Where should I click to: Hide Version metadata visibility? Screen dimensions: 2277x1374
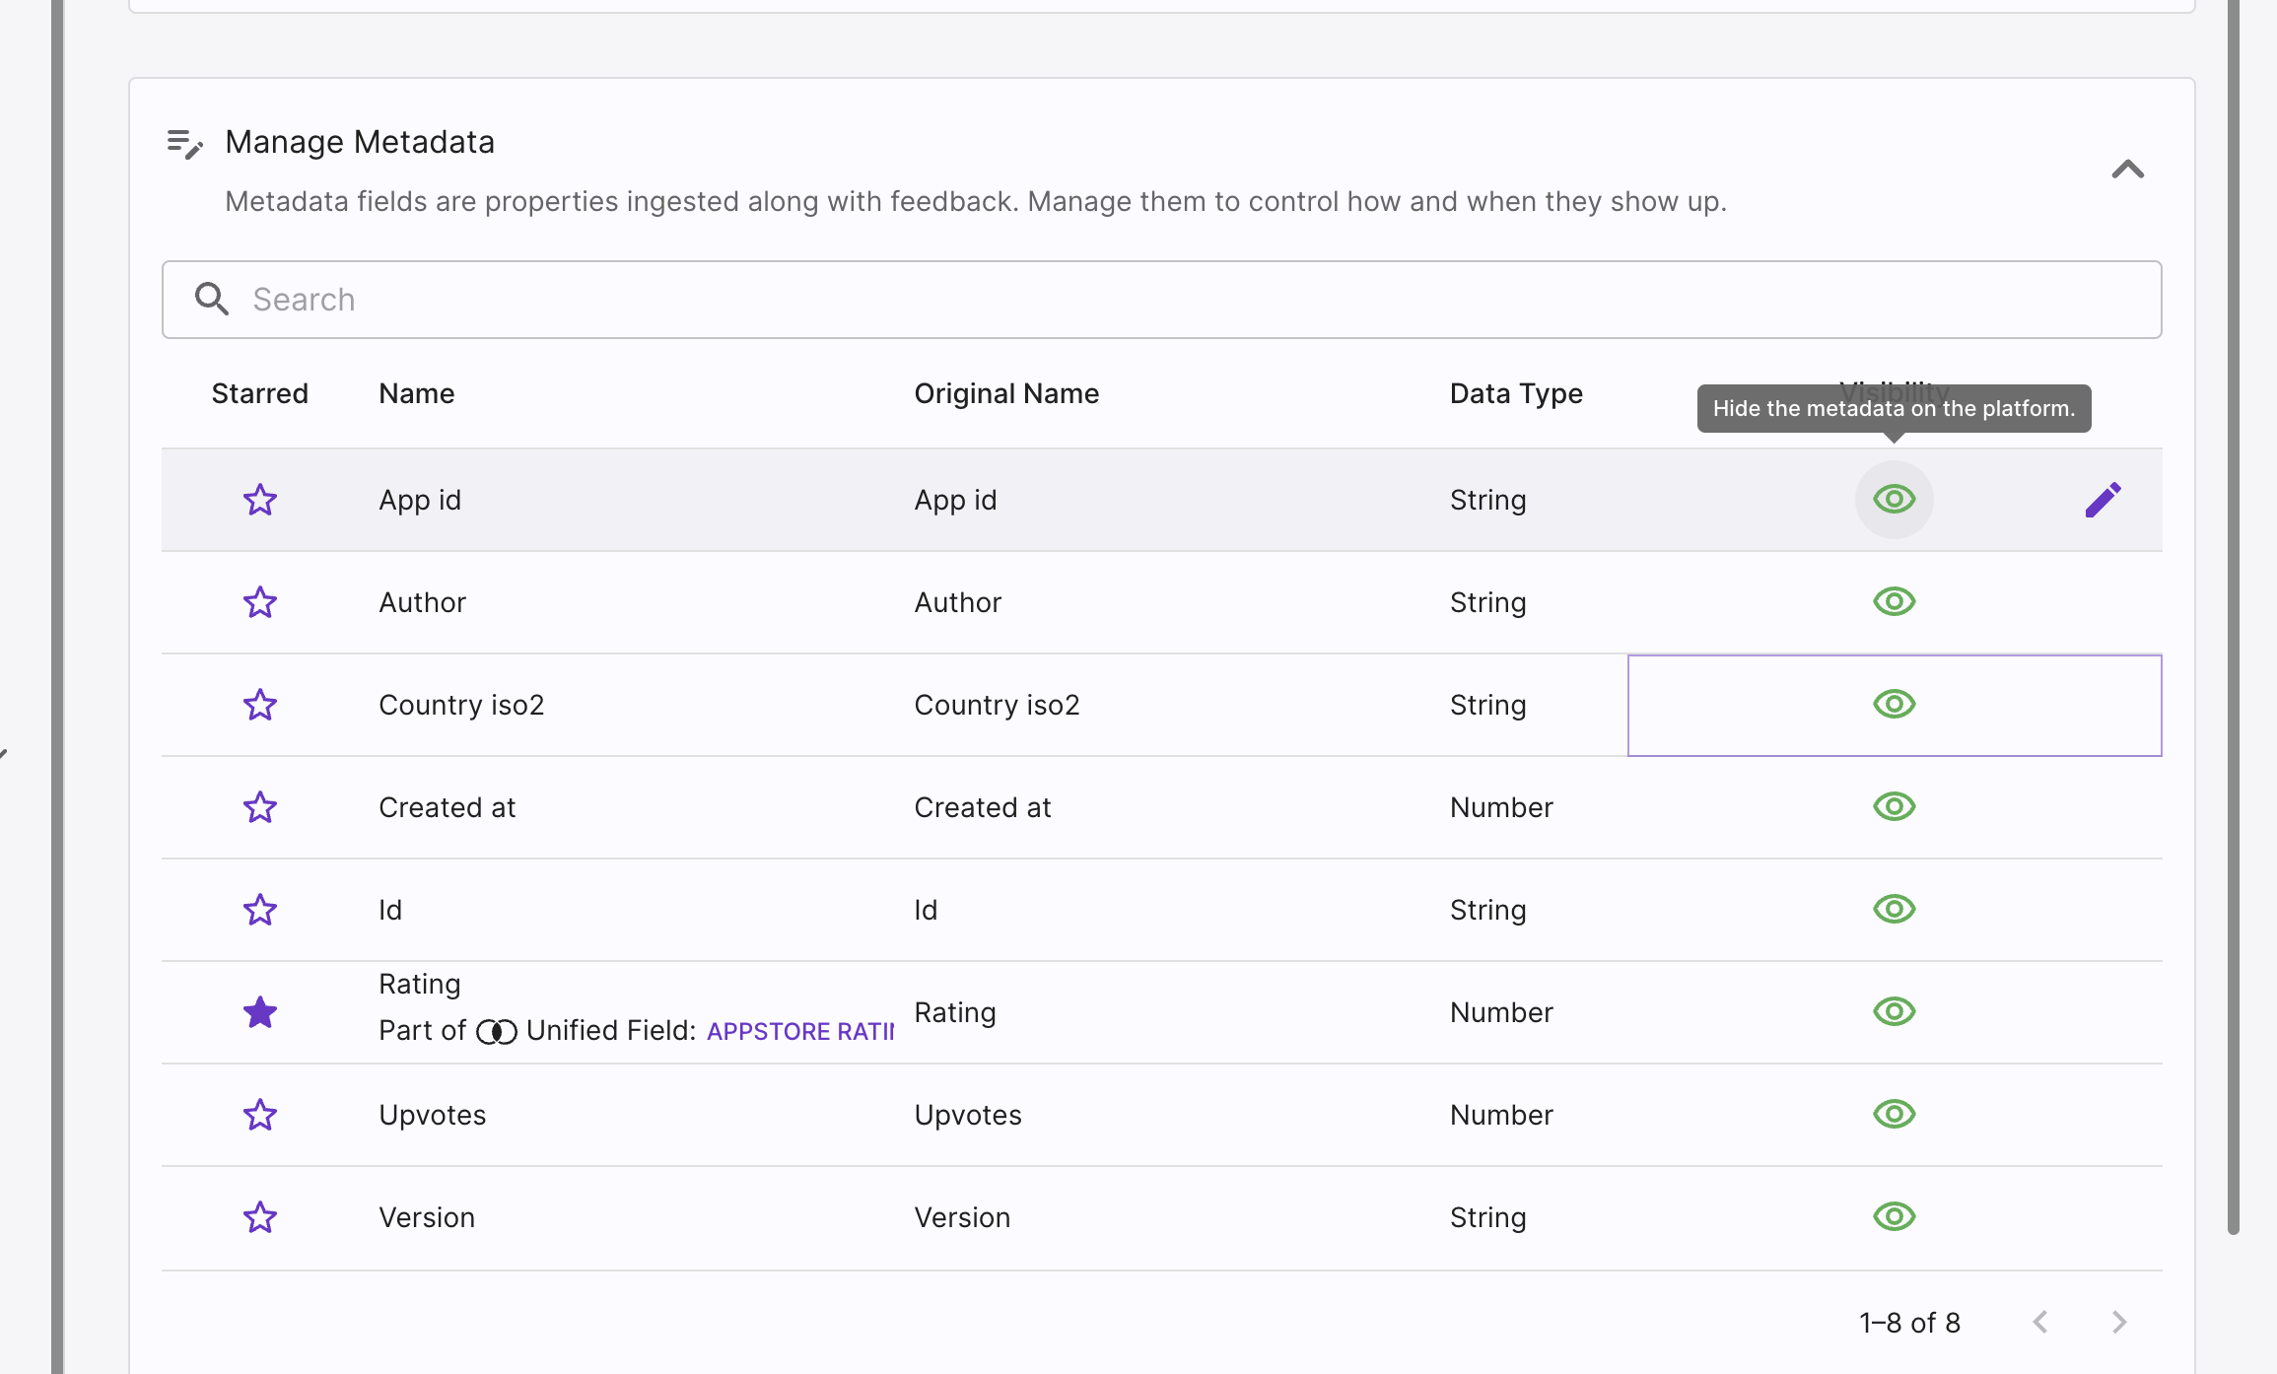click(1894, 1216)
